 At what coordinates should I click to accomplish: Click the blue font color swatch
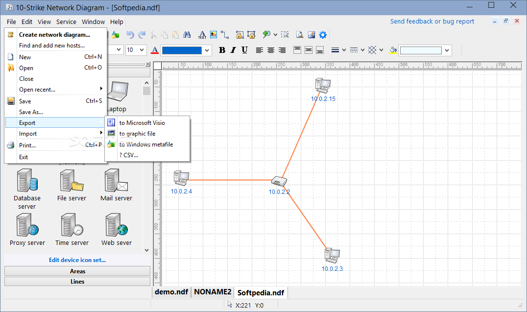point(182,50)
